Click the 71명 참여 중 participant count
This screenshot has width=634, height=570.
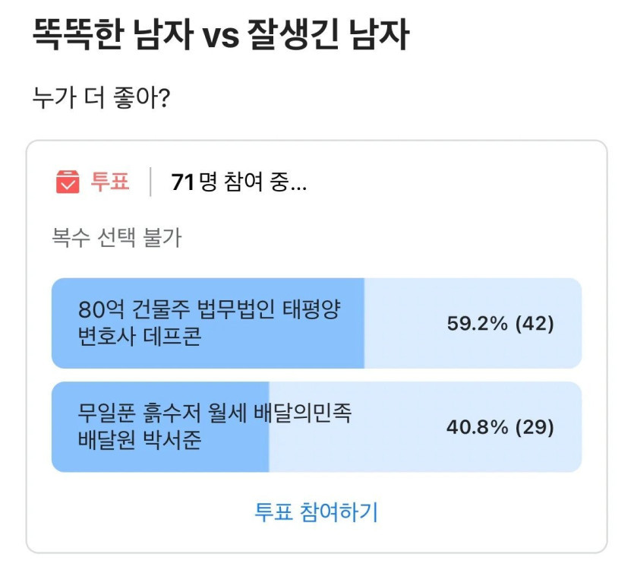coord(239,182)
